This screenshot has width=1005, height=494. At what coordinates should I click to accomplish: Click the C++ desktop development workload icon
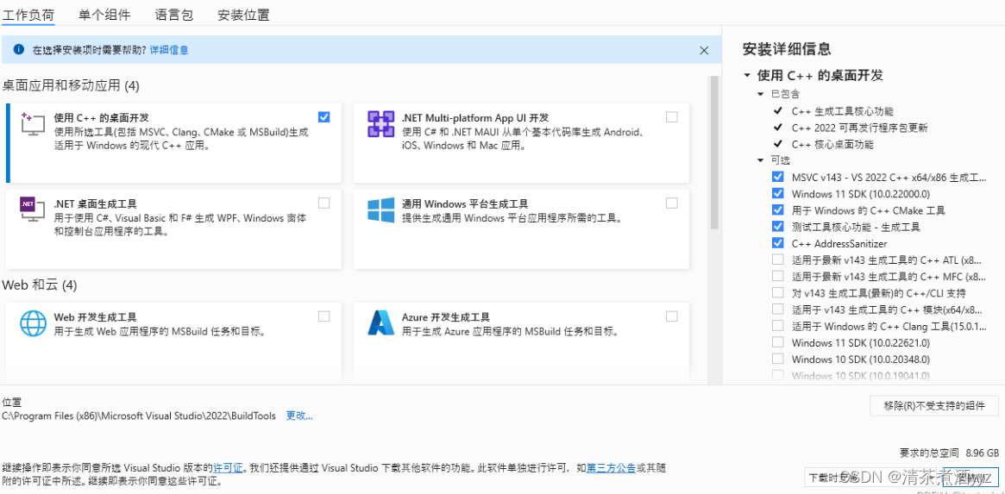pos(32,123)
